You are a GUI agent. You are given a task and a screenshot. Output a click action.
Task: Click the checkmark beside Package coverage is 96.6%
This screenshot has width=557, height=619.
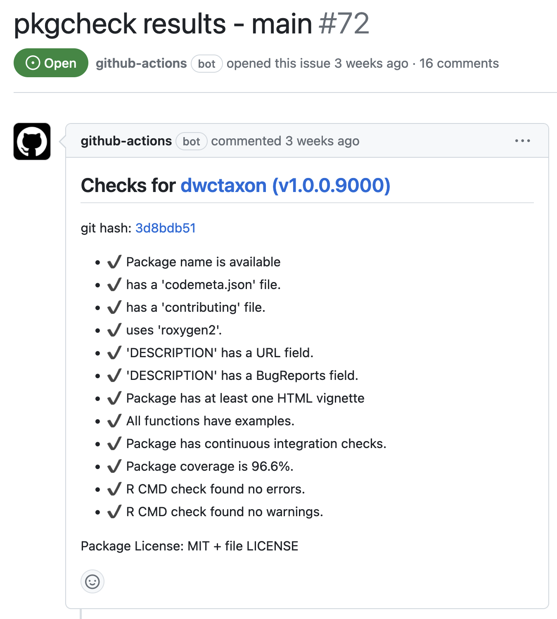point(114,466)
